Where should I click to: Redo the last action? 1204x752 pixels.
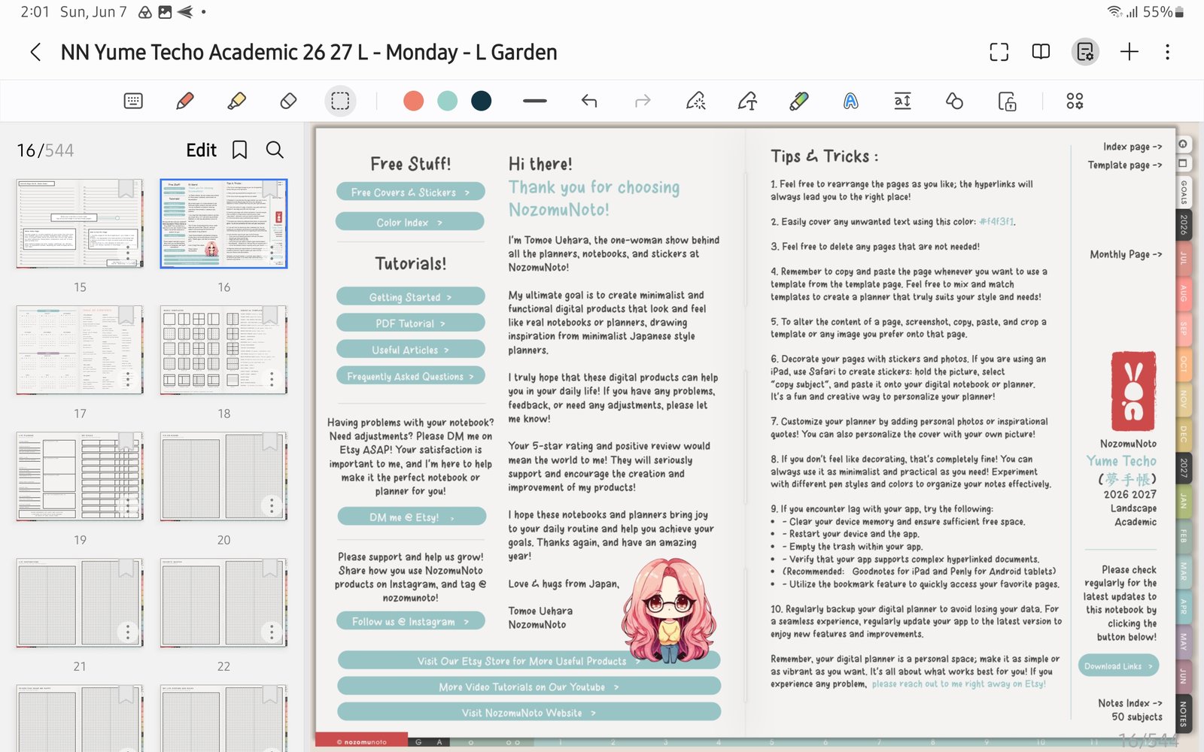tap(642, 101)
